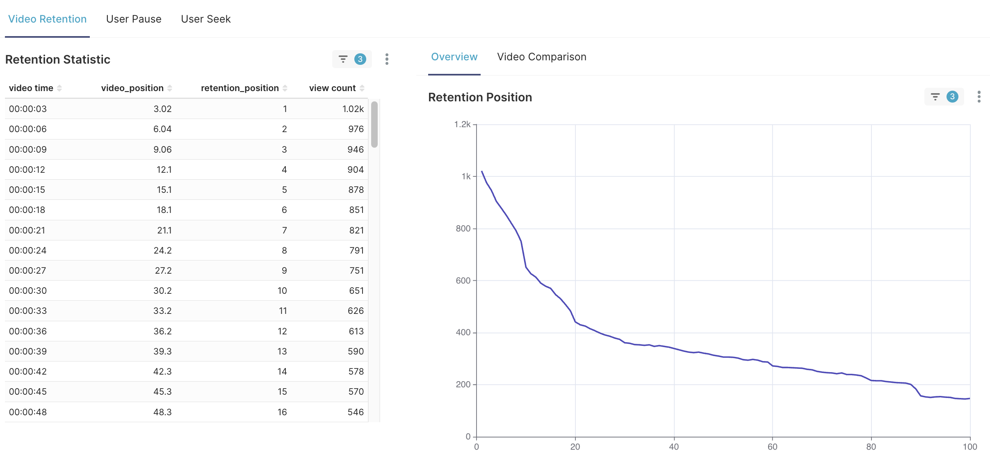Click the 651 view count value
Screen dimensions: 990x462
(356, 290)
